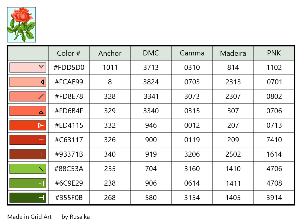
Task: Click the by Rusalka credit text
Action: pos(75,217)
